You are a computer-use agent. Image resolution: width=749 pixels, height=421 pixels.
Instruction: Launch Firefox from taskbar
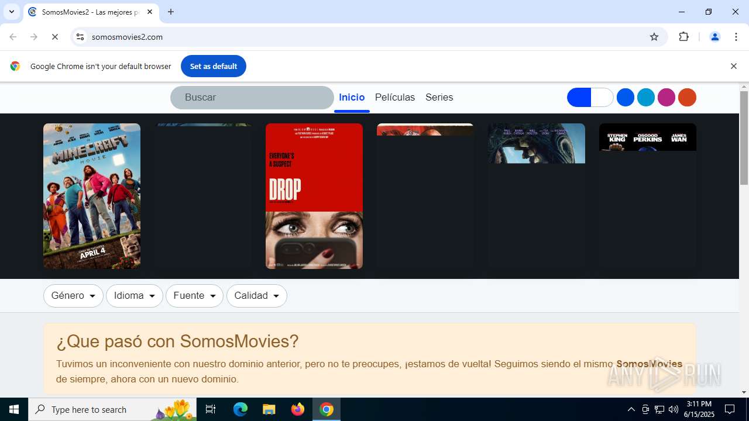(x=298, y=409)
